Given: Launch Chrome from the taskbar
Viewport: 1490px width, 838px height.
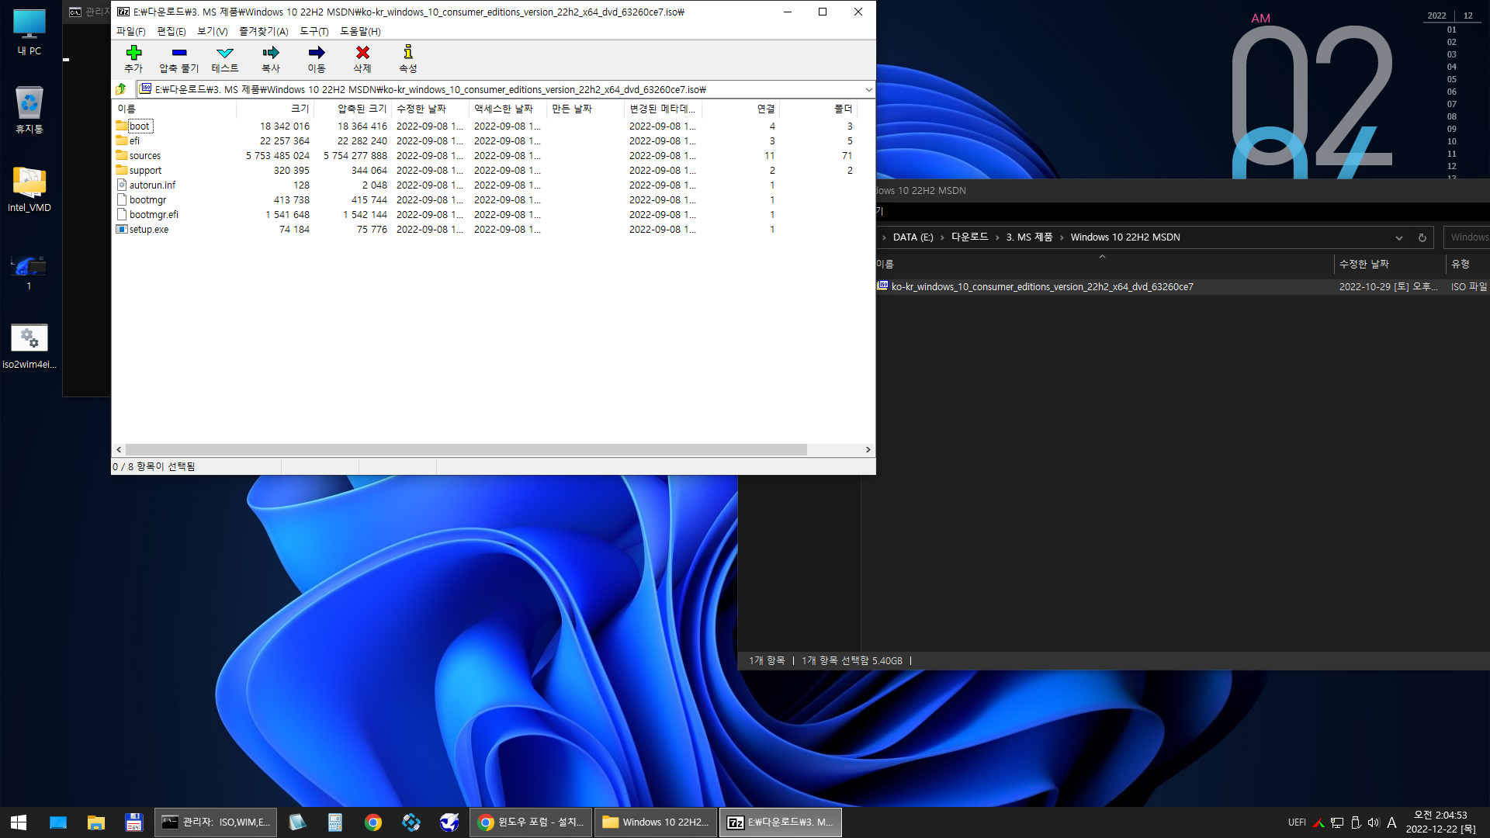Looking at the screenshot, I should [373, 822].
